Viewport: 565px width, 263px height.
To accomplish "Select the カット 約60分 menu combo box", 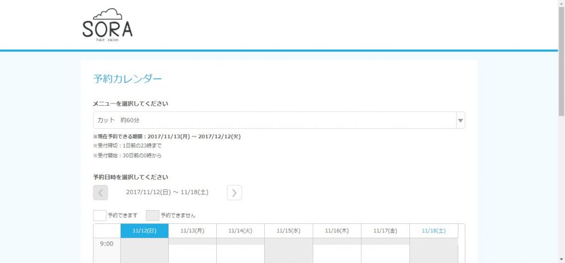I will [x=279, y=120].
